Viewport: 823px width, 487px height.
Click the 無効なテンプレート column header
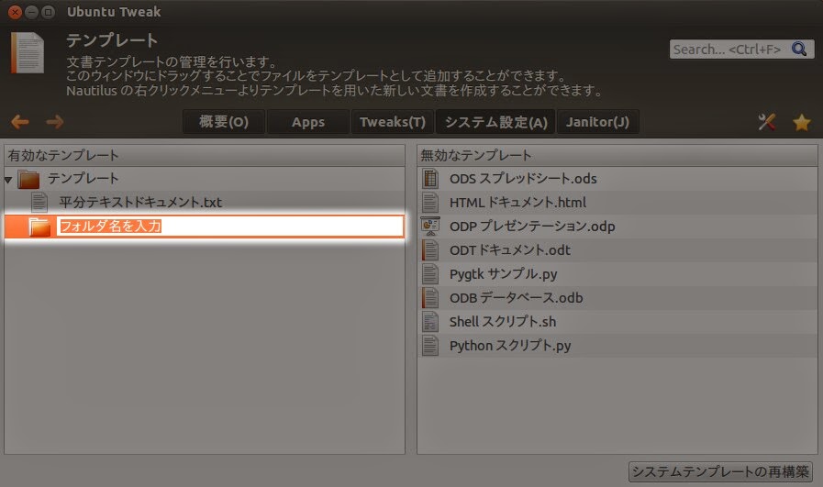coord(617,155)
